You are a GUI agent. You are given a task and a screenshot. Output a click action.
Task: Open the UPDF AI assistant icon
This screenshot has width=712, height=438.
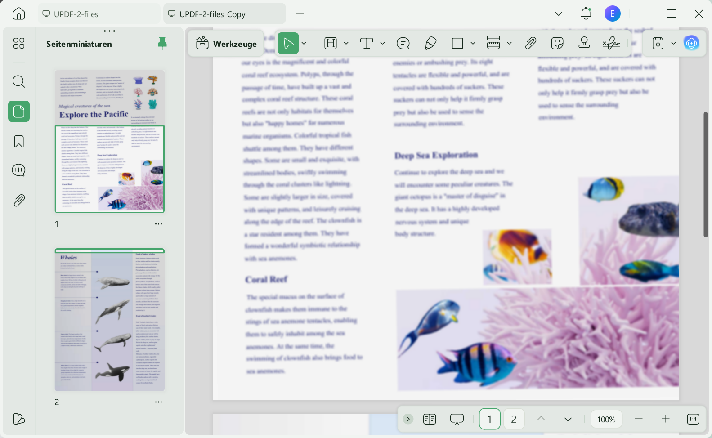tap(691, 43)
